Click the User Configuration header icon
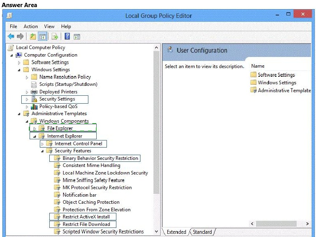 170,50
